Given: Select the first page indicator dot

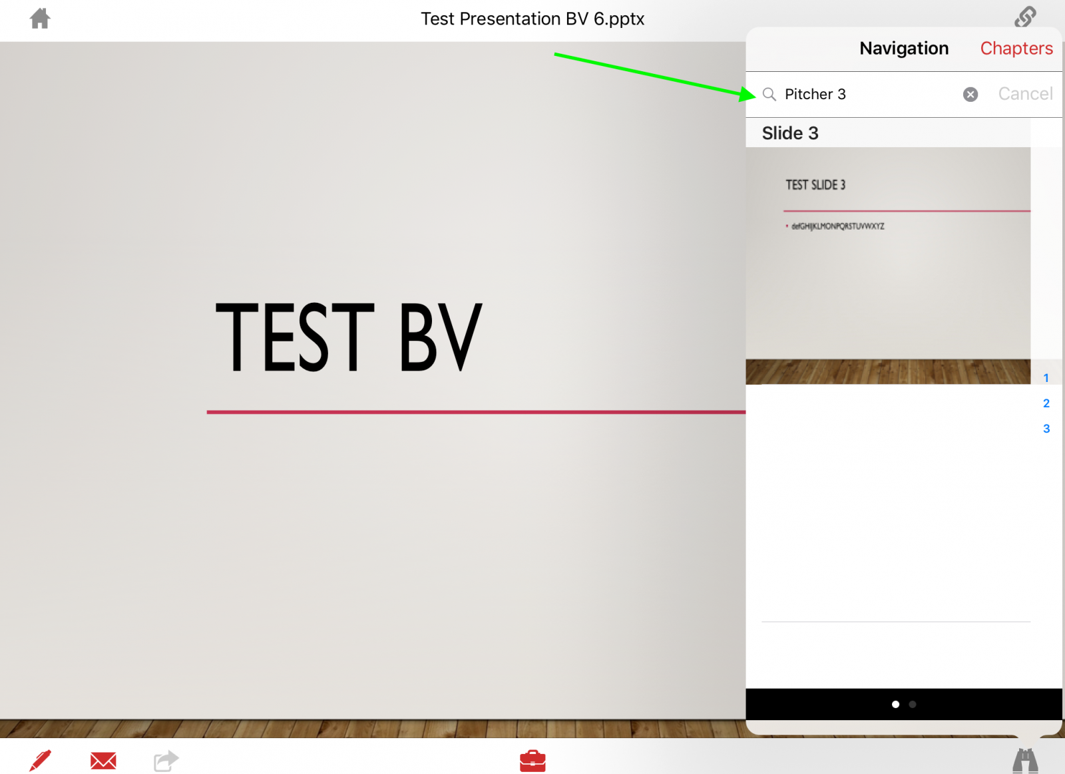Looking at the screenshot, I should (x=895, y=704).
